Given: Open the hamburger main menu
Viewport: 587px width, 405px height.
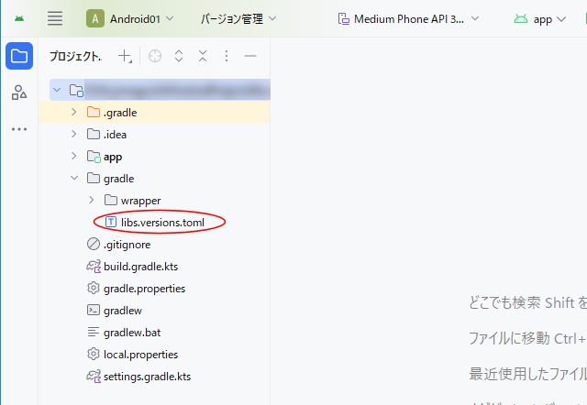Looking at the screenshot, I should [55, 18].
